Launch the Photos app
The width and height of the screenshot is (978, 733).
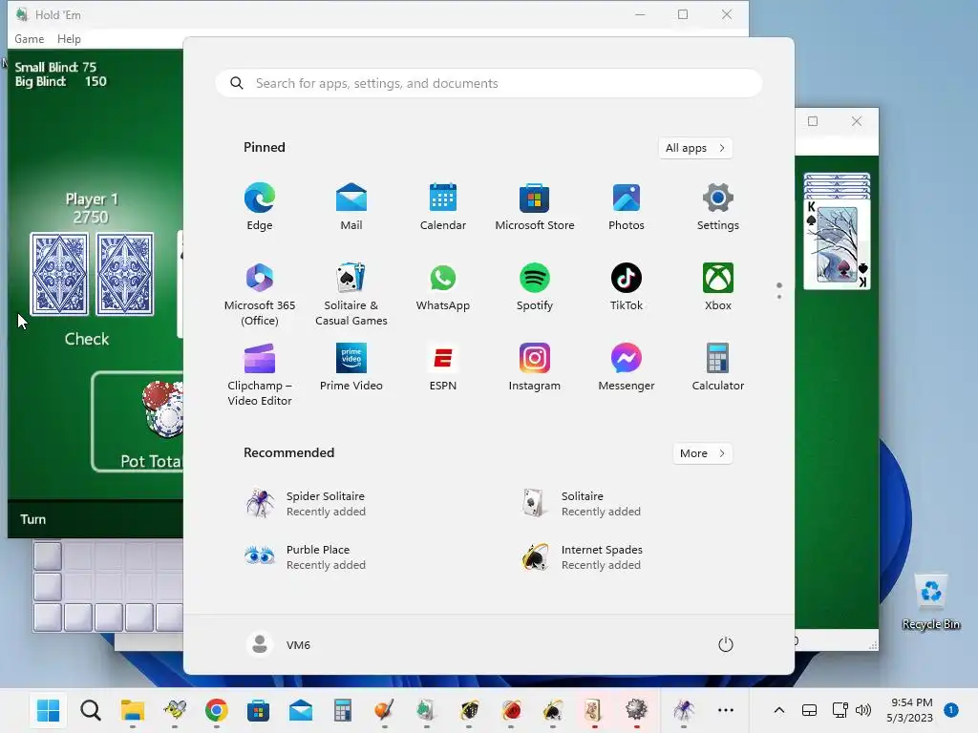click(627, 207)
